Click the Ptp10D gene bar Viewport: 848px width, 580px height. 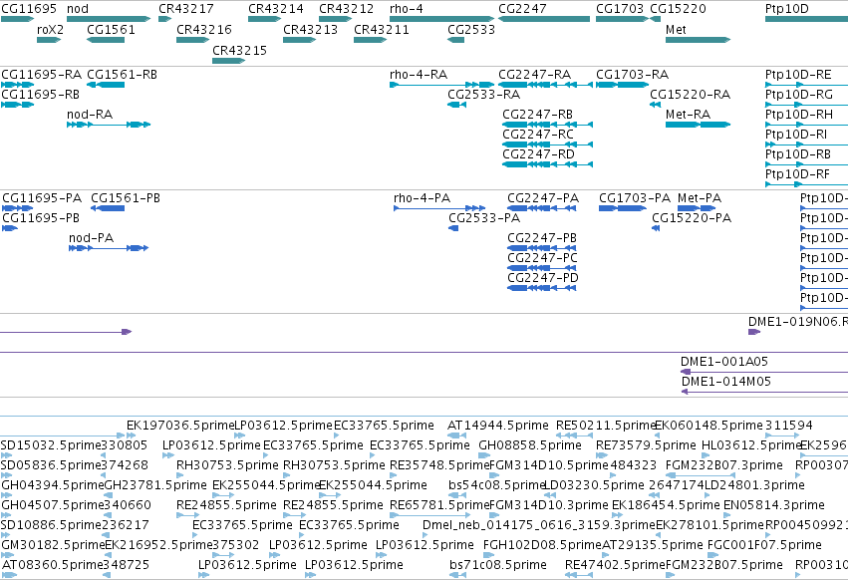click(806, 19)
